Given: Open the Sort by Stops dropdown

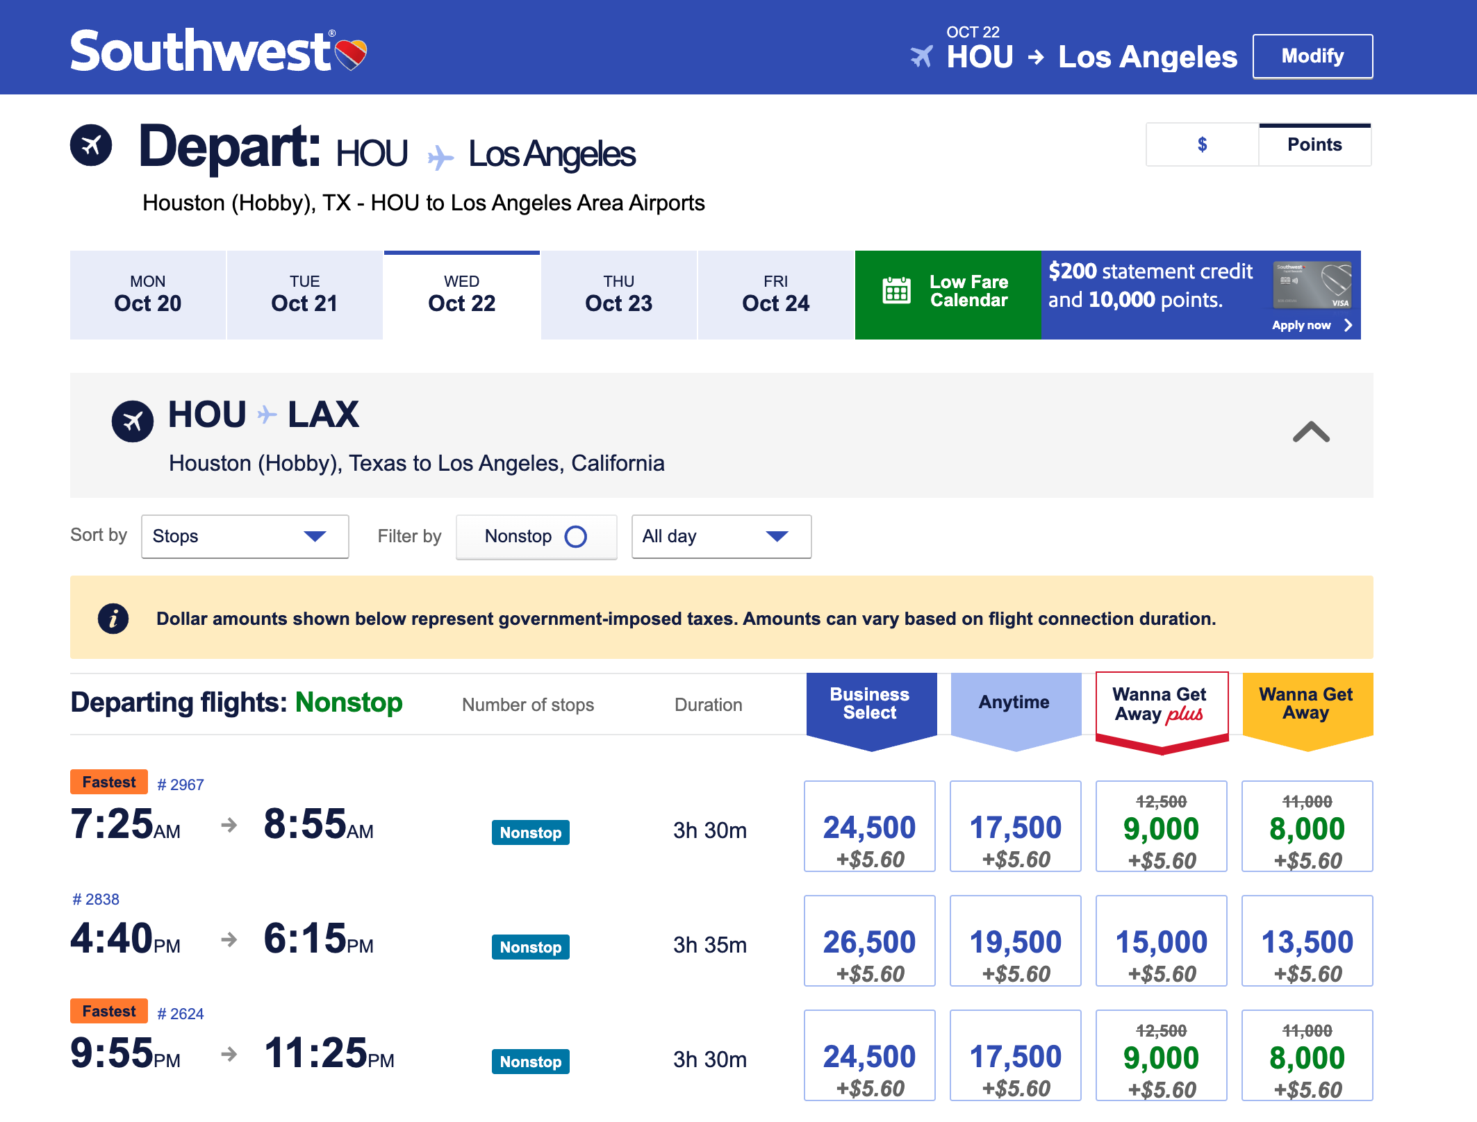Looking at the screenshot, I should pyautogui.click(x=245, y=536).
